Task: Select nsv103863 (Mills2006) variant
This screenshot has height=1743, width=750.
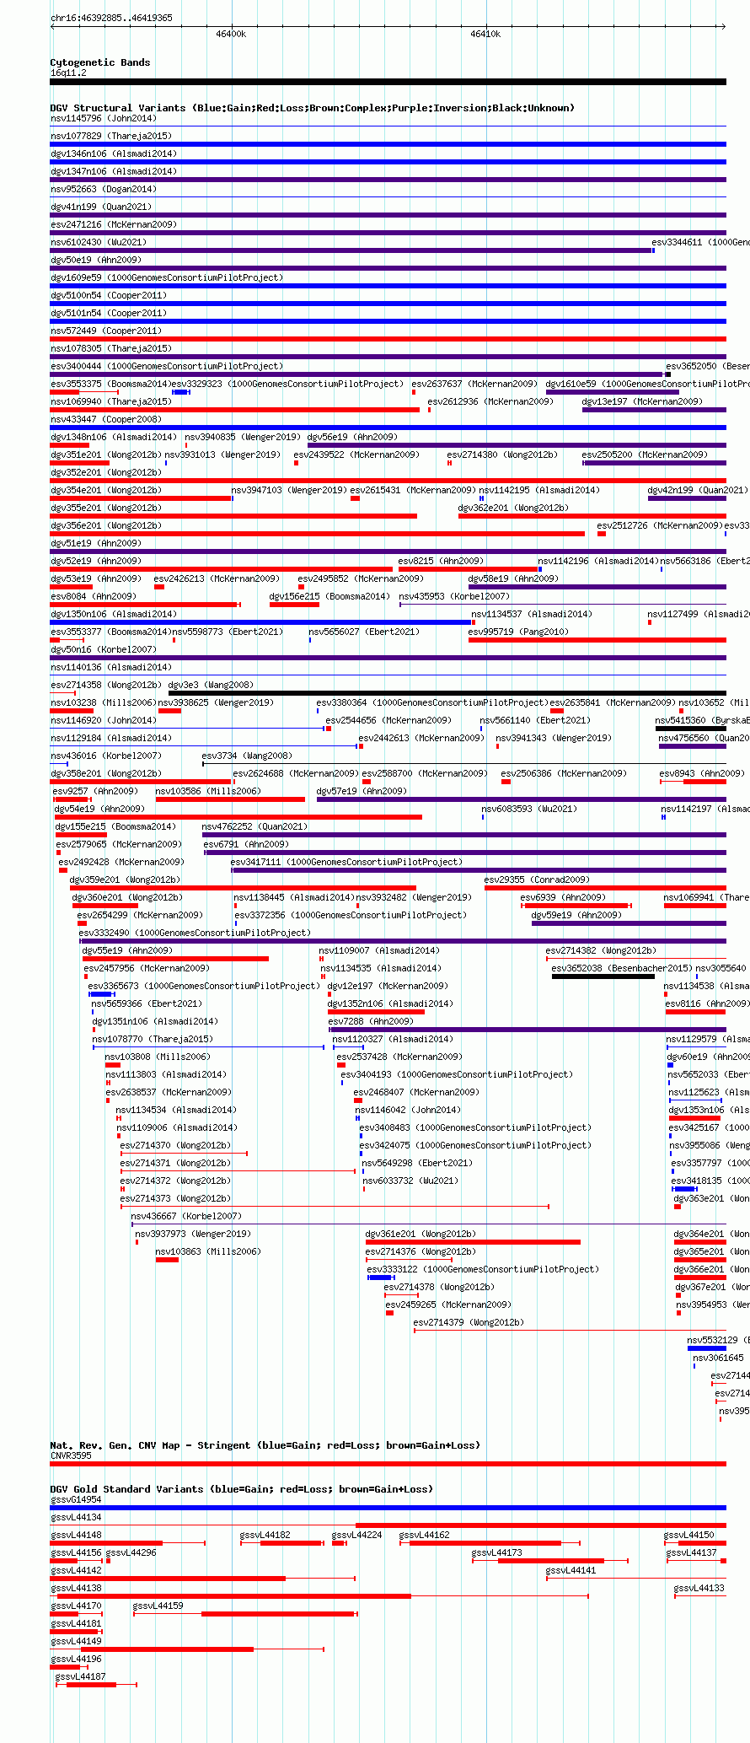Action: 208,1251
